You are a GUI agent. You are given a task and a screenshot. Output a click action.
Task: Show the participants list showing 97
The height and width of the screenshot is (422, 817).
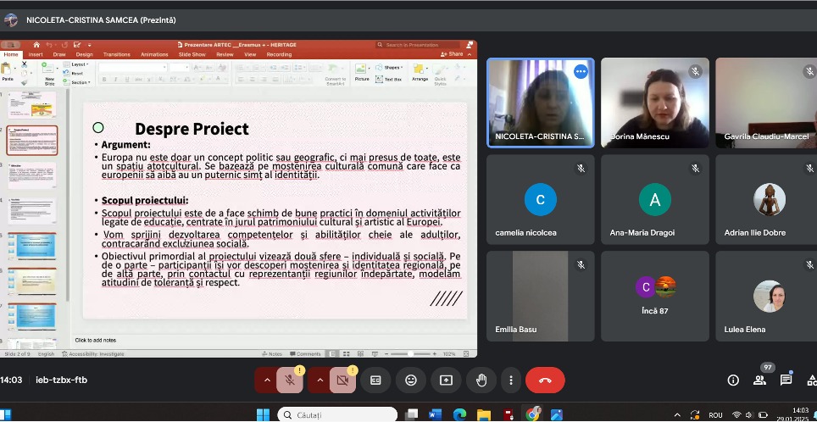point(759,380)
